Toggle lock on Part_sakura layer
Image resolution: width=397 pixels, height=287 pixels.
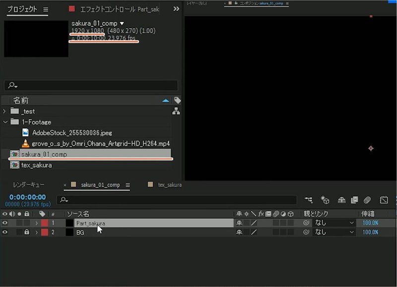[27, 223]
